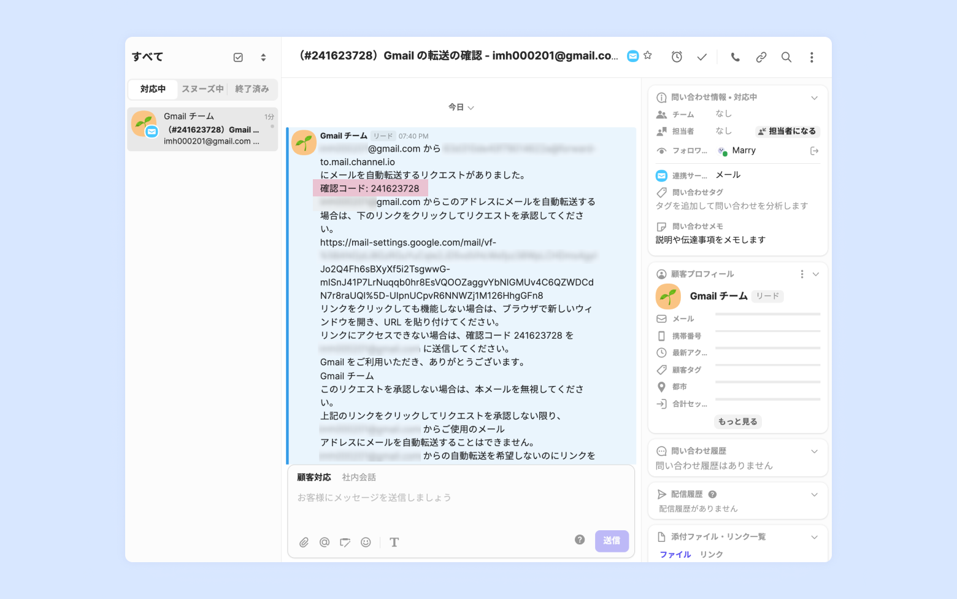Screen dimensions: 957x599
Task: Select the 社内会話 reply tab
Action: pyautogui.click(x=359, y=477)
